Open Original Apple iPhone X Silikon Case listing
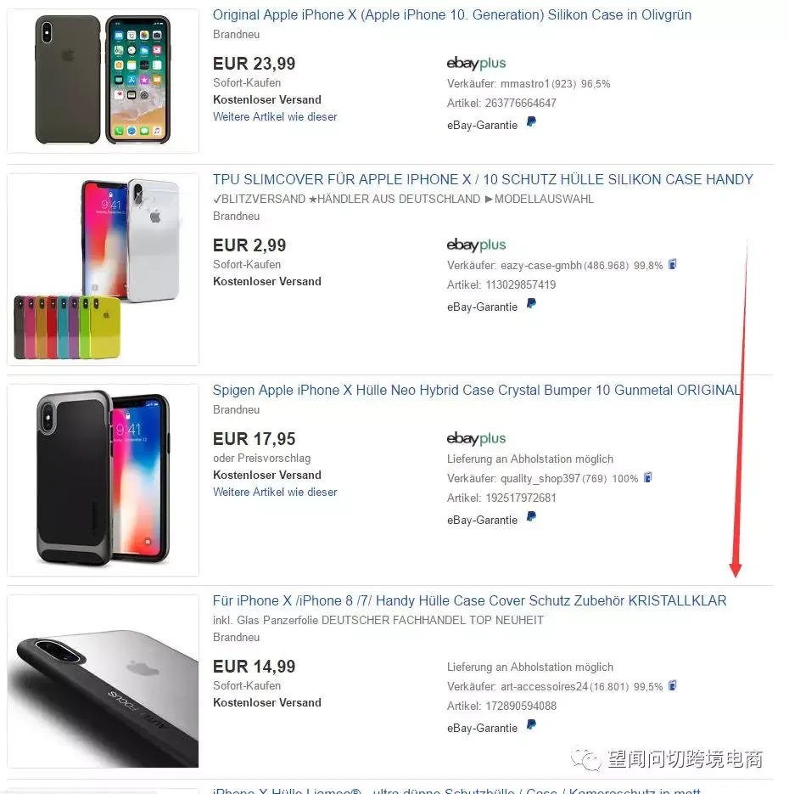 [451, 15]
